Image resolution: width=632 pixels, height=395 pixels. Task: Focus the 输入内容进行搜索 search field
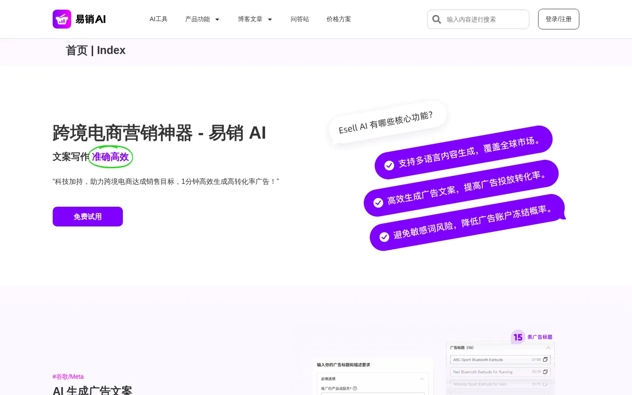[x=485, y=19]
